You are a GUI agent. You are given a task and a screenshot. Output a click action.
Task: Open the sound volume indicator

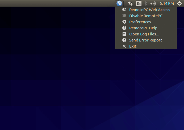click(x=153, y=3)
